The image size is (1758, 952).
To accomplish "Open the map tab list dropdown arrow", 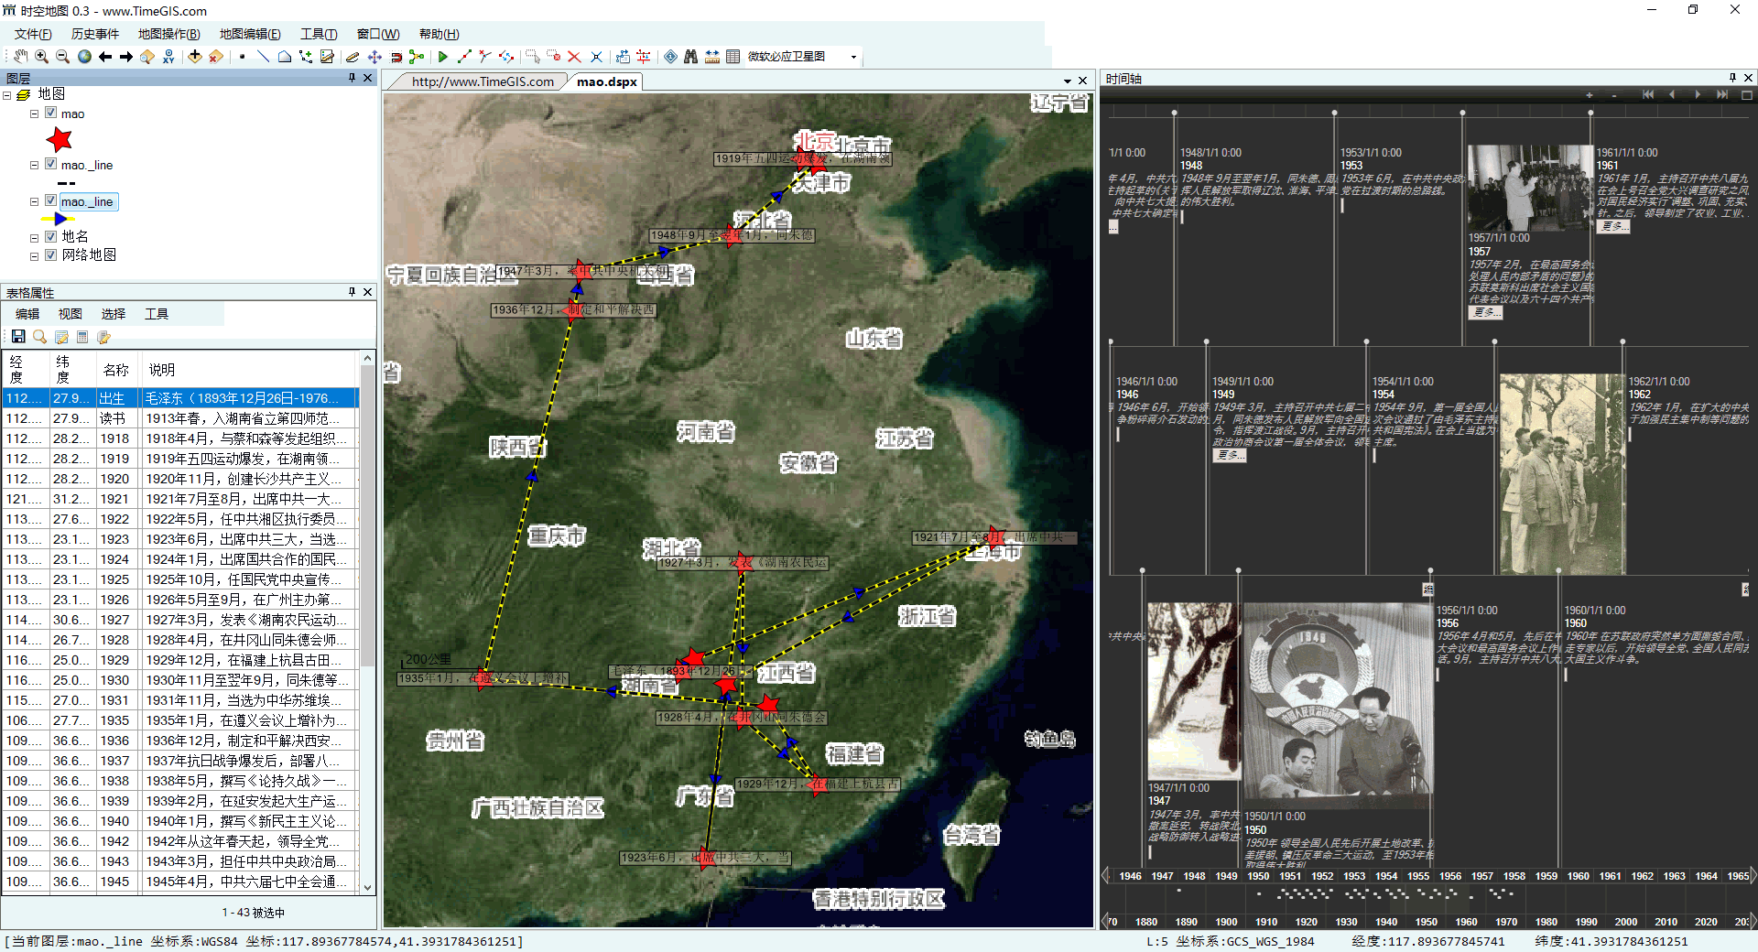I will 1068,81.
